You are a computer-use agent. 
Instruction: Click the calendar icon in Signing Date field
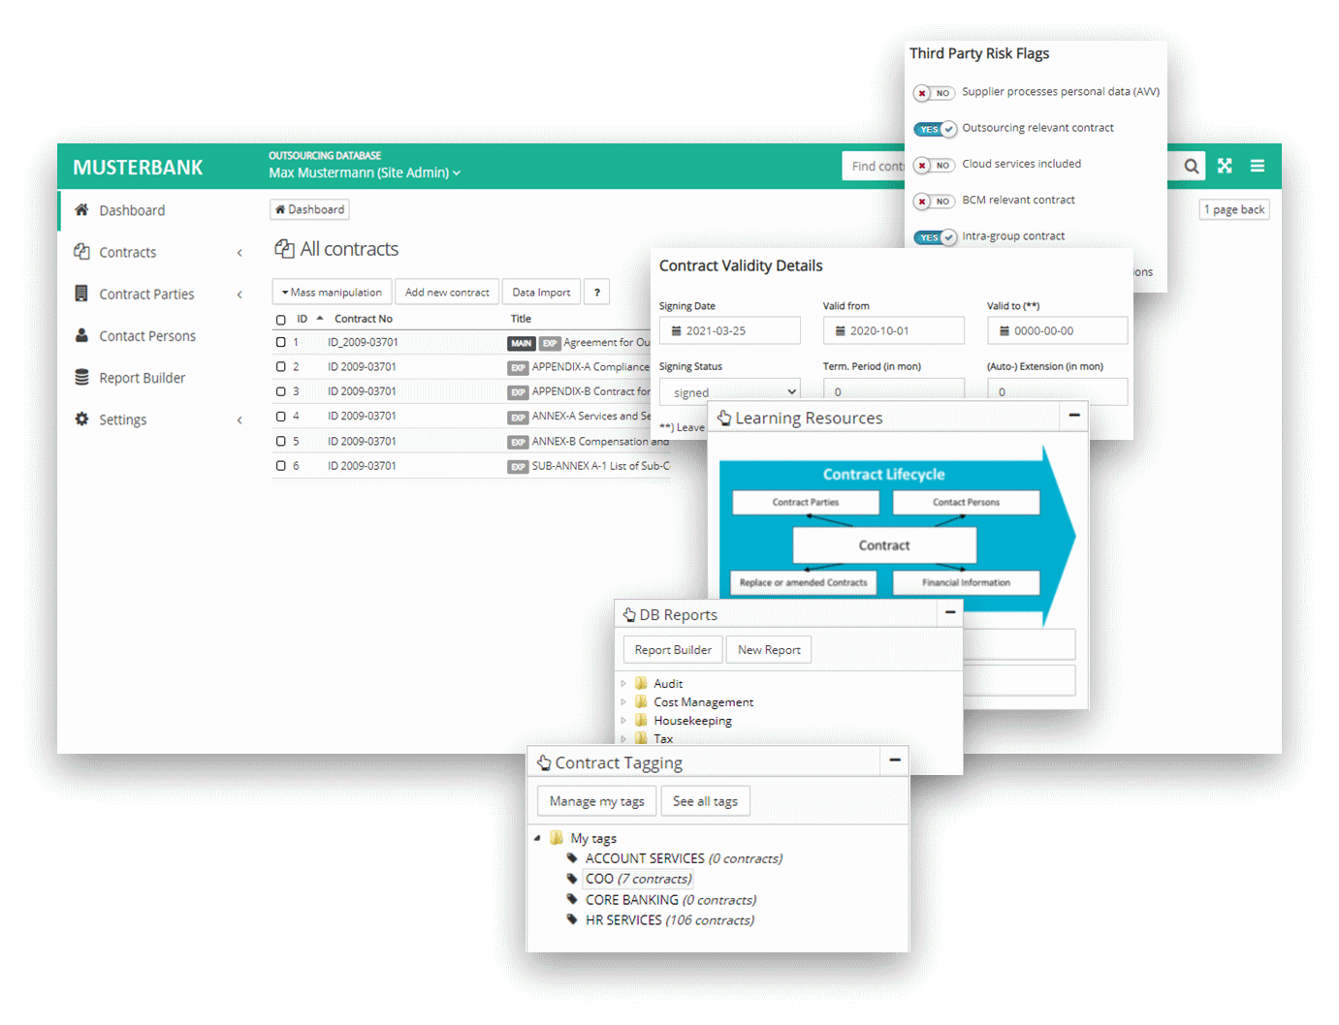(x=676, y=330)
